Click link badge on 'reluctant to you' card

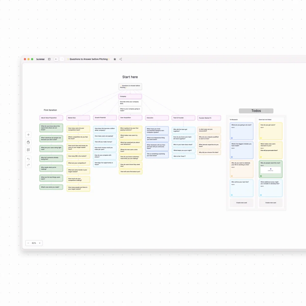(x=261, y=157)
